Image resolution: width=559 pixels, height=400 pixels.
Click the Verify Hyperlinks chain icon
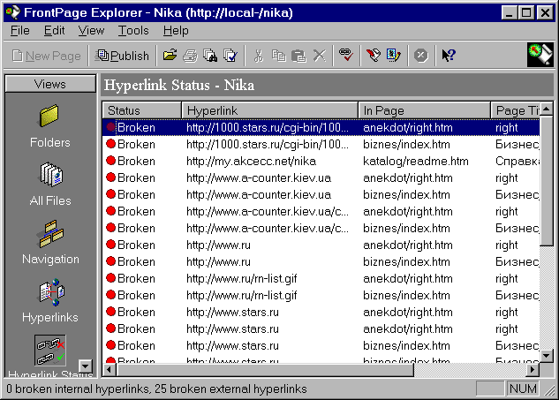346,56
